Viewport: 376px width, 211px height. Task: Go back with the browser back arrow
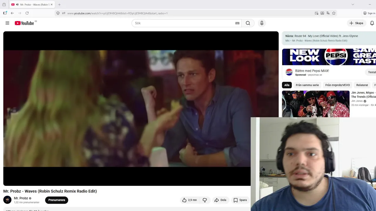[x=12, y=13]
